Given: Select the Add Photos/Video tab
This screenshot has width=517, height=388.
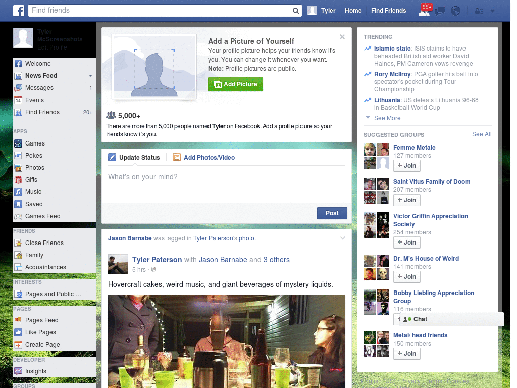Looking at the screenshot, I should pos(204,158).
